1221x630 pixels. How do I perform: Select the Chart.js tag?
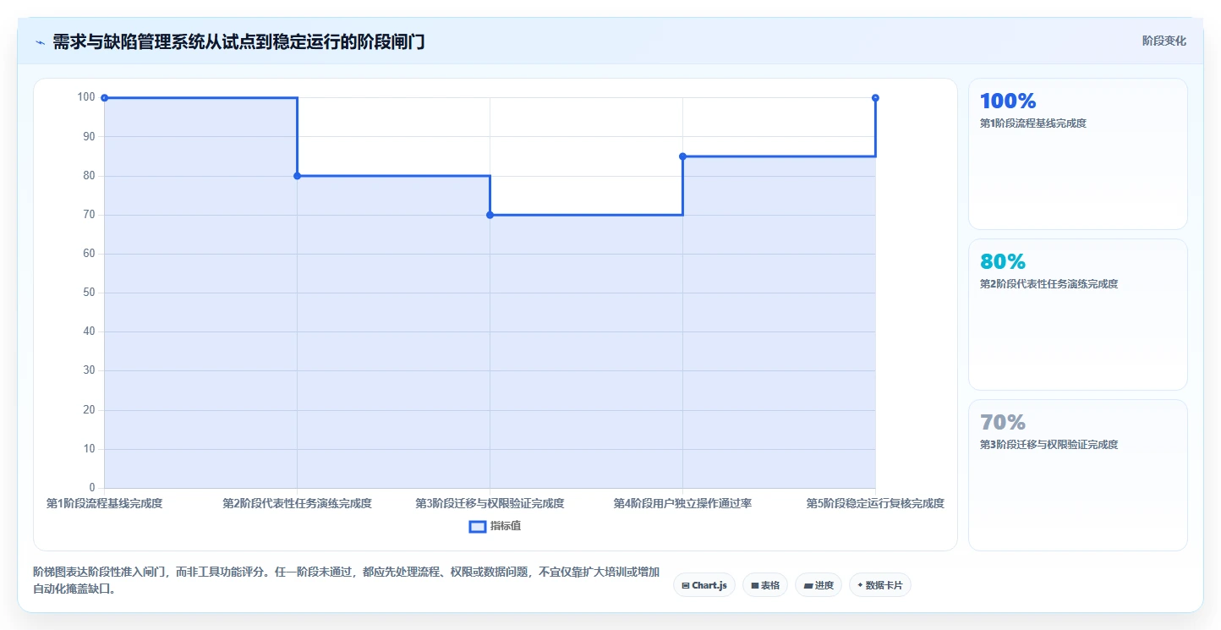(704, 585)
